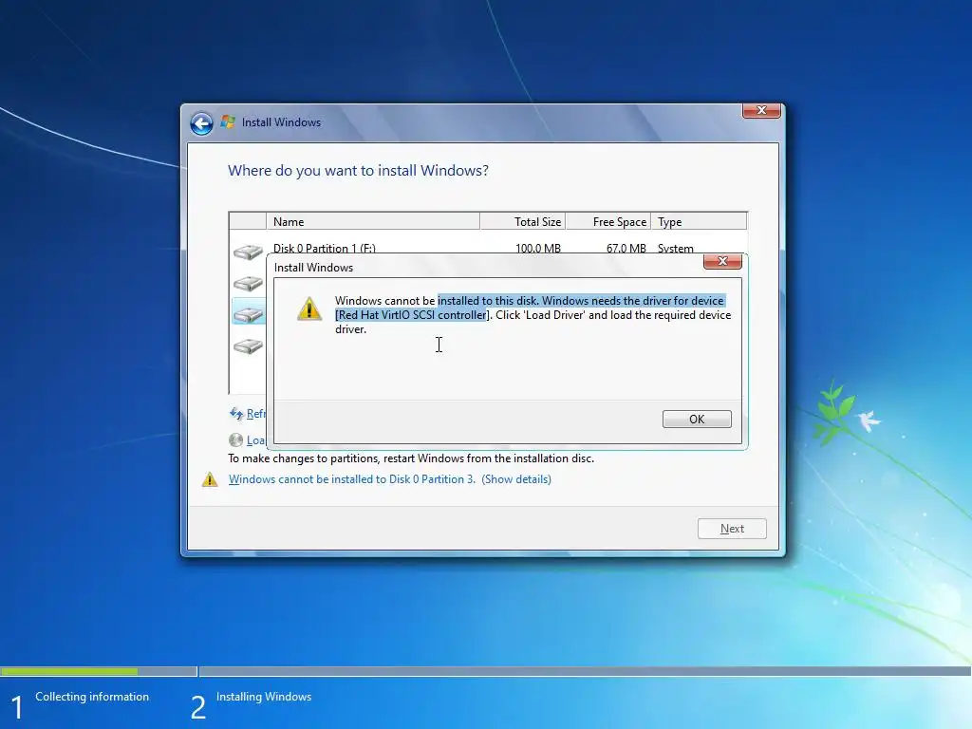972x729 pixels.
Task: Click the Name column header
Action: coord(373,221)
